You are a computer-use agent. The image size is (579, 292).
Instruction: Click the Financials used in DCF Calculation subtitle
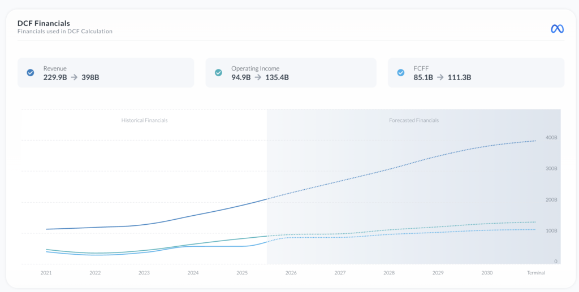pos(64,32)
